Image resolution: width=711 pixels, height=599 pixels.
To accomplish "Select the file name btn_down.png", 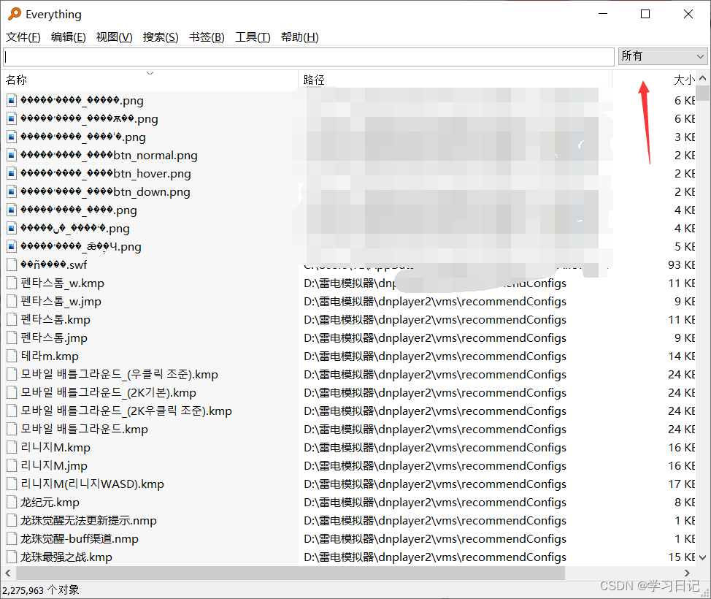I will (105, 191).
